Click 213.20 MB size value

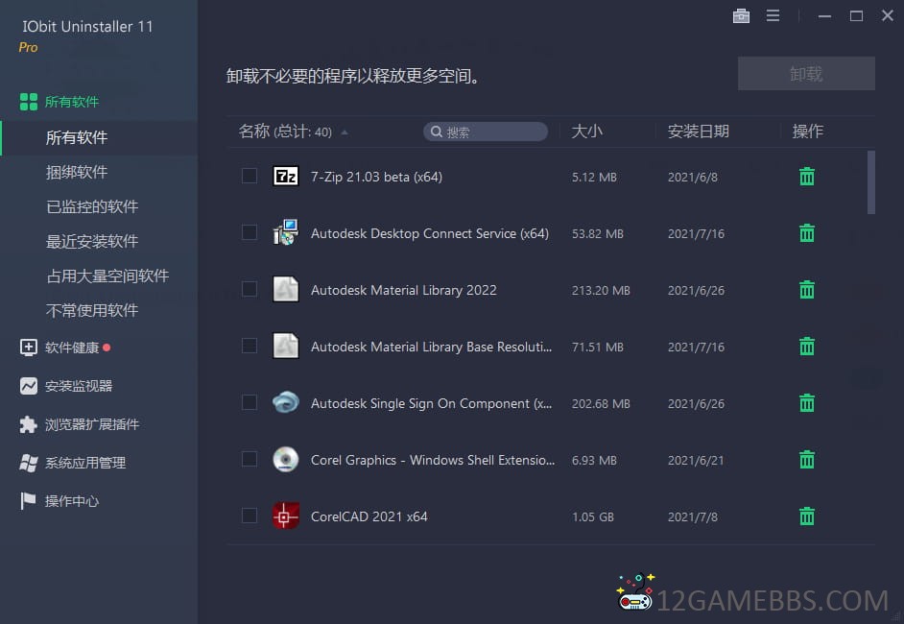click(601, 291)
